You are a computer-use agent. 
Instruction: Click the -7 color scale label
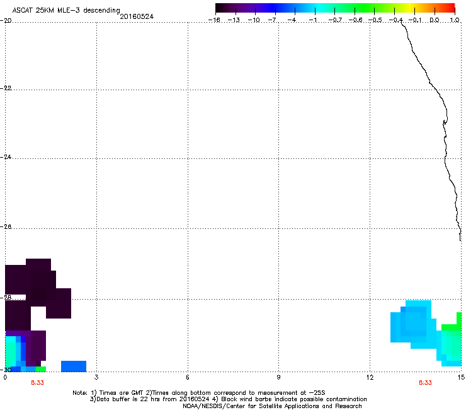click(x=272, y=20)
